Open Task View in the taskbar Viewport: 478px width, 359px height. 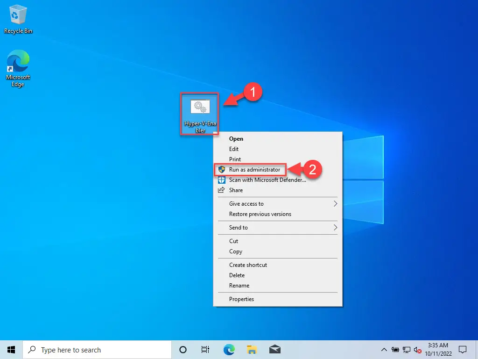[205, 350]
